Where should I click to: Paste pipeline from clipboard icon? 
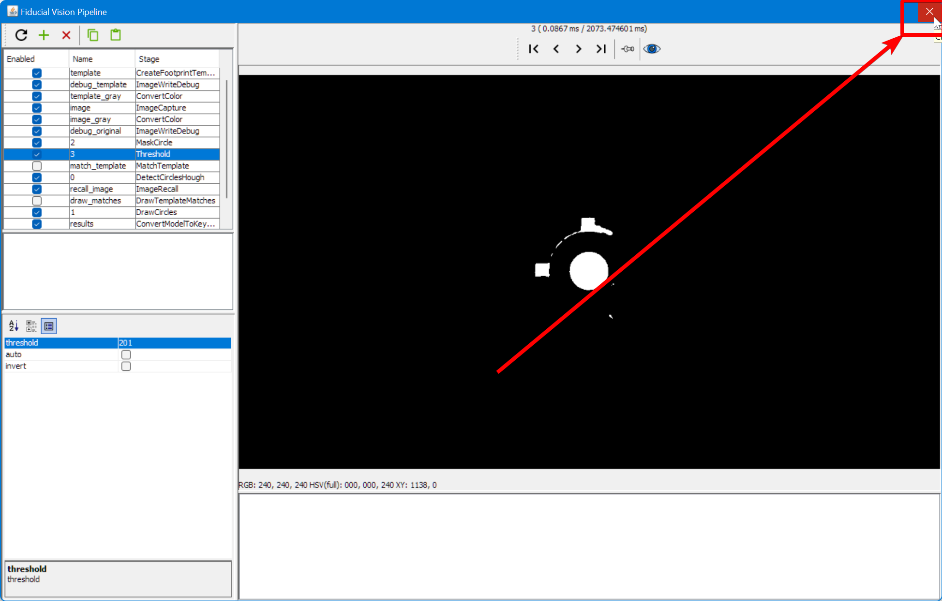116,35
